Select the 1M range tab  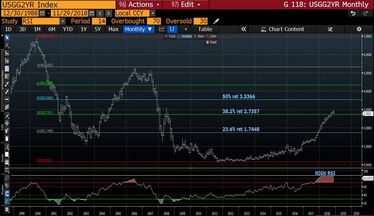(37, 29)
